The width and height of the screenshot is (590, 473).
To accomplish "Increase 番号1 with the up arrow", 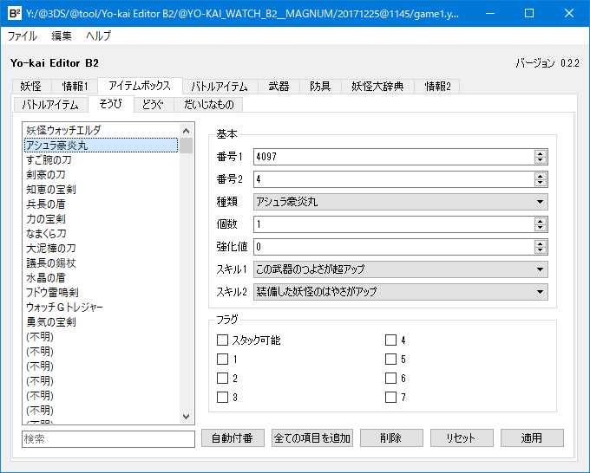I will tap(541, 153).
